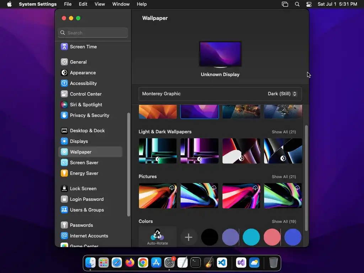364x273 pixels.
Task: Launch Firefox from the Dock
Action: click(130, 263)
